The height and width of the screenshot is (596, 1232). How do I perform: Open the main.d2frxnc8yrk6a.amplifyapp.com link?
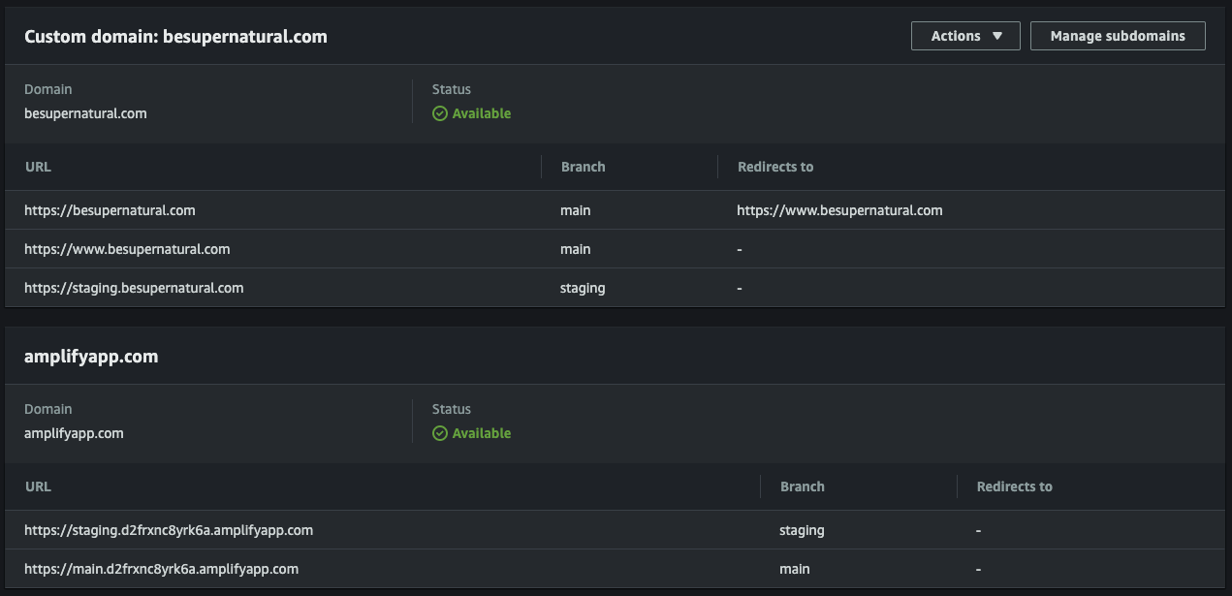click(x=161, y=569)
